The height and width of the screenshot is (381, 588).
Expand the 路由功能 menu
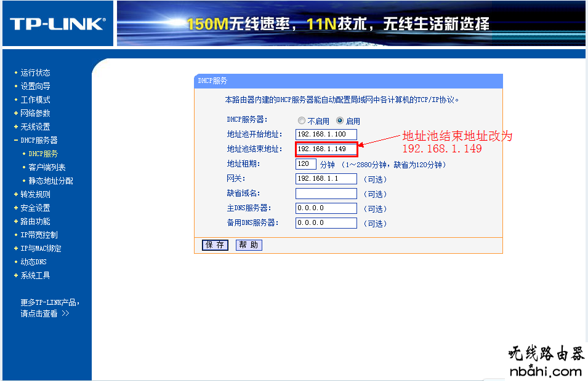(35, 221)
